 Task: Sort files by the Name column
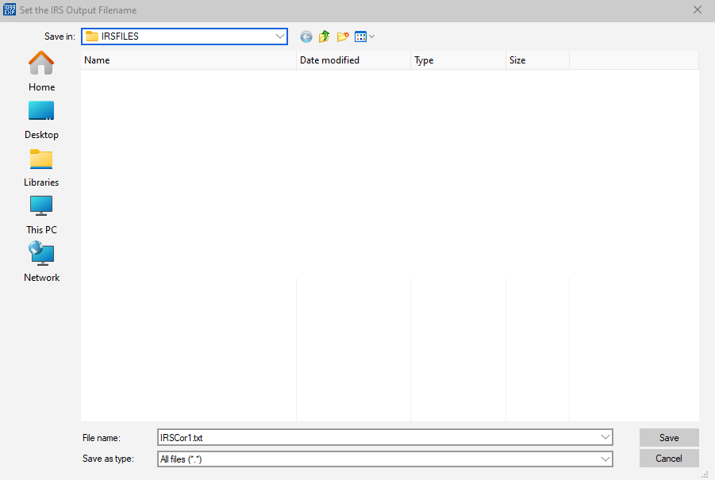[x=97, y=60]
